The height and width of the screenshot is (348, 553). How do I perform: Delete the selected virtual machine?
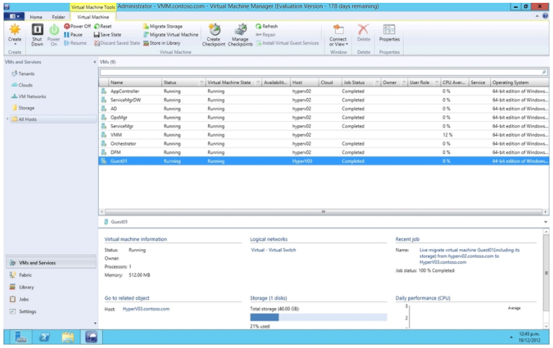point(363,33)
